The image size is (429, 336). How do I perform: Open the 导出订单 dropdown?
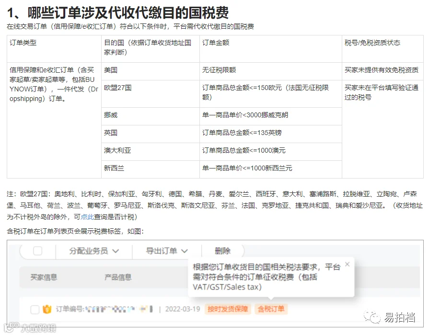tap(167, 251)
